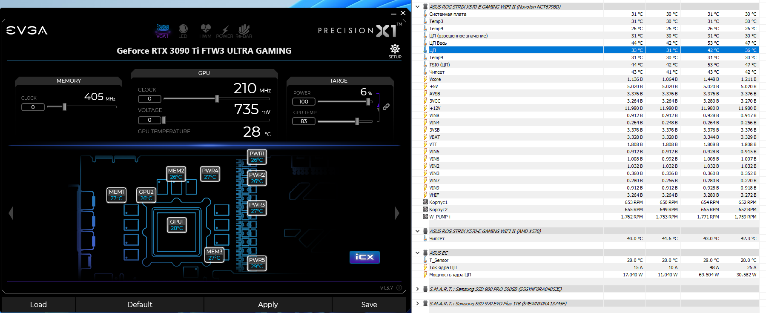The height and width of the screenshot is (313, 766).
Task: Click the GPU clock offset field
Action: [x=149, y=99]
